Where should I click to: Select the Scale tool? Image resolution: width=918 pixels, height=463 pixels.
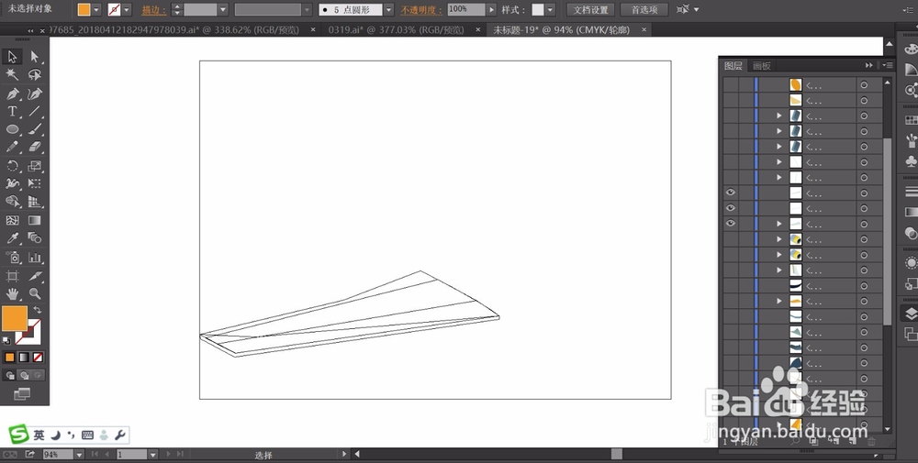click(35, 166)
